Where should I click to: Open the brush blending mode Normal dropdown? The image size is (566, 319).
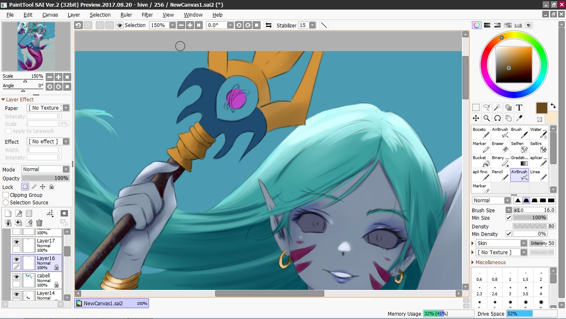click(x=507, y=200)
